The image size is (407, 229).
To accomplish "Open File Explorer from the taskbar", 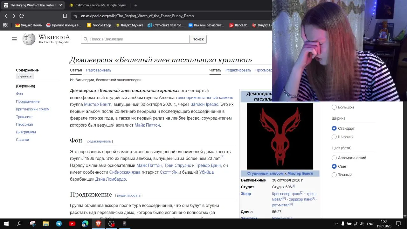I will click(45, 224).
